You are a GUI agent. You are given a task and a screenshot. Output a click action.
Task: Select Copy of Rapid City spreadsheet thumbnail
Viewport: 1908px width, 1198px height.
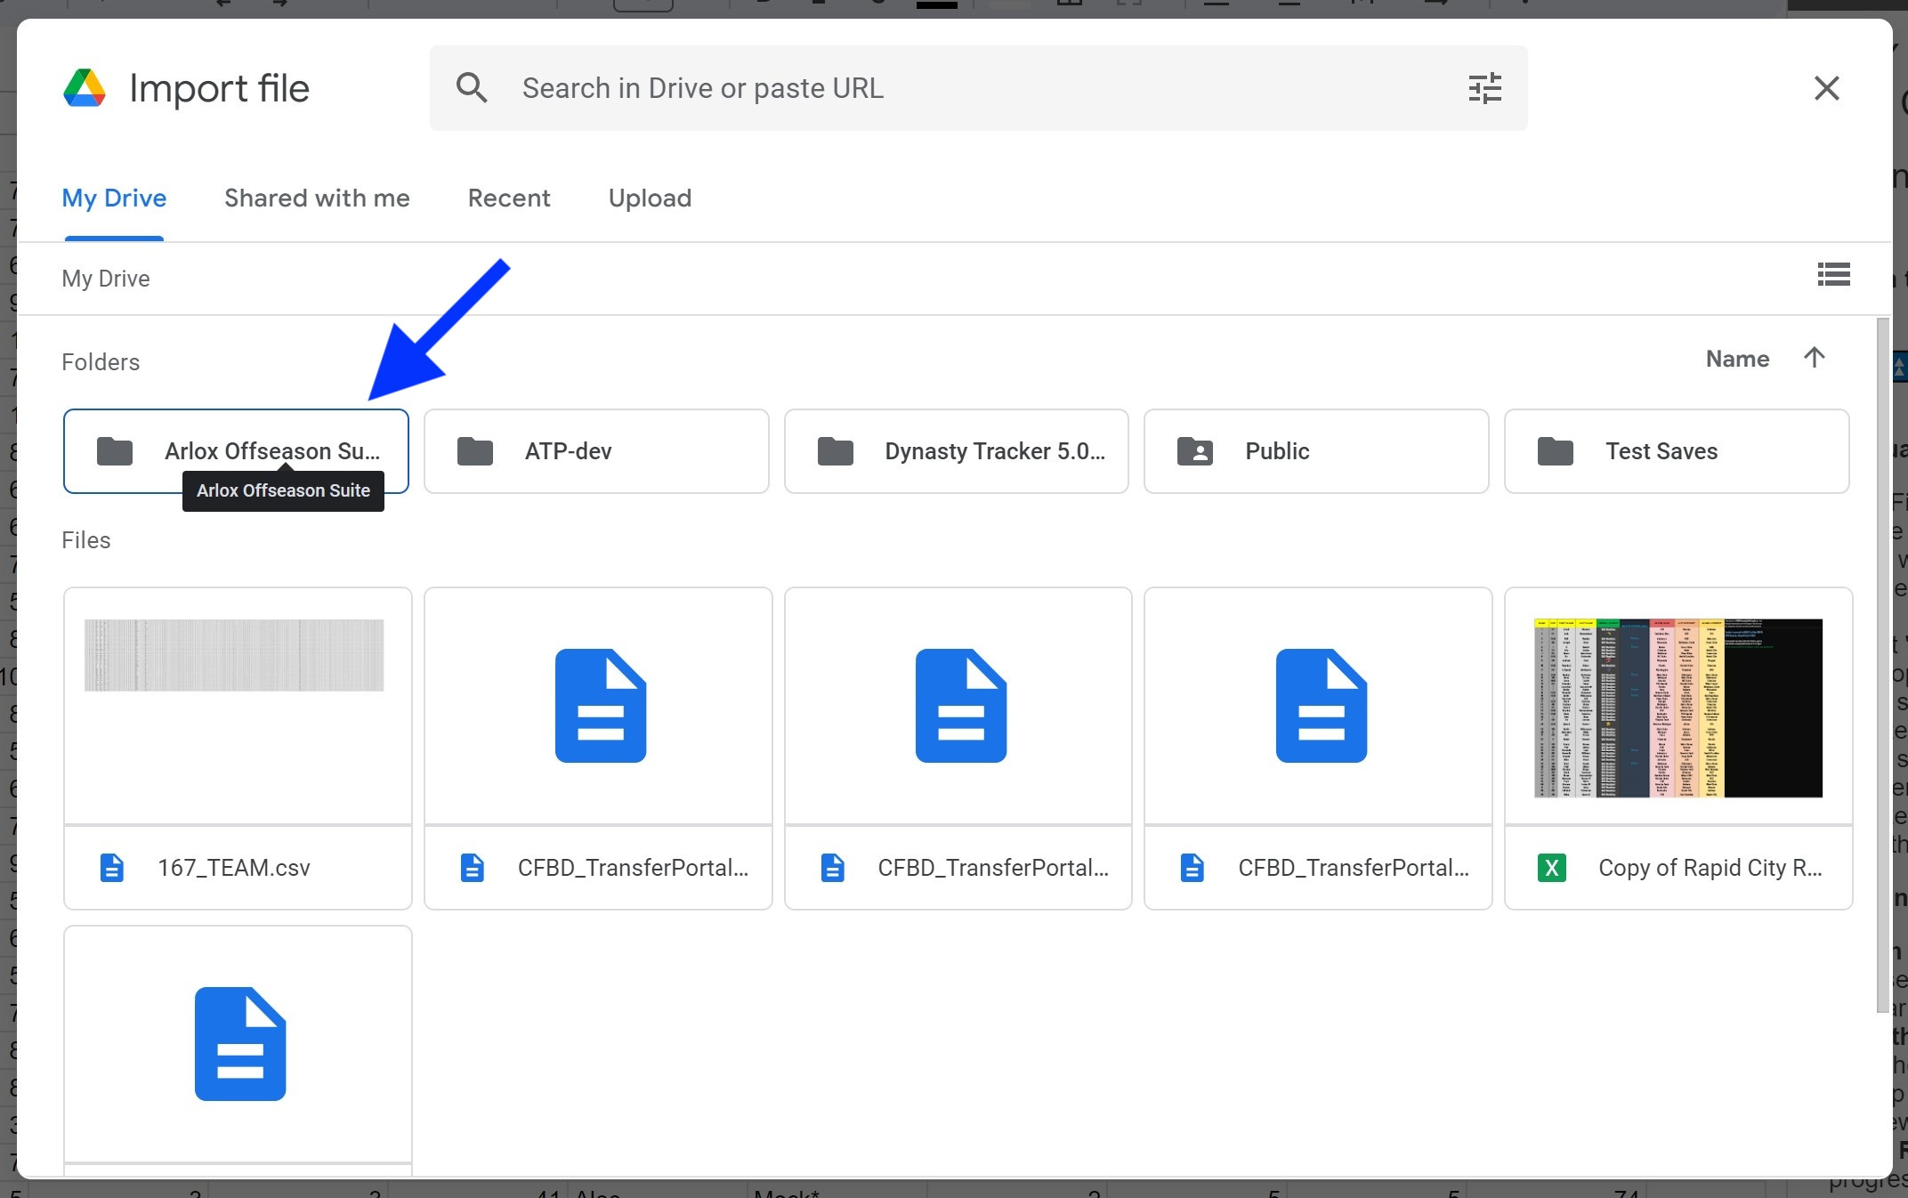(x=1678, y=707)
